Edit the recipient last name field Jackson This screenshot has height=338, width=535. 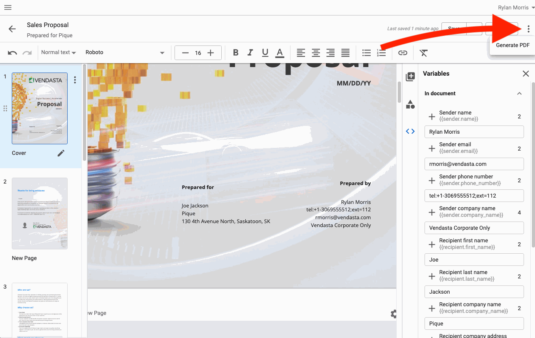coord(474,292)
